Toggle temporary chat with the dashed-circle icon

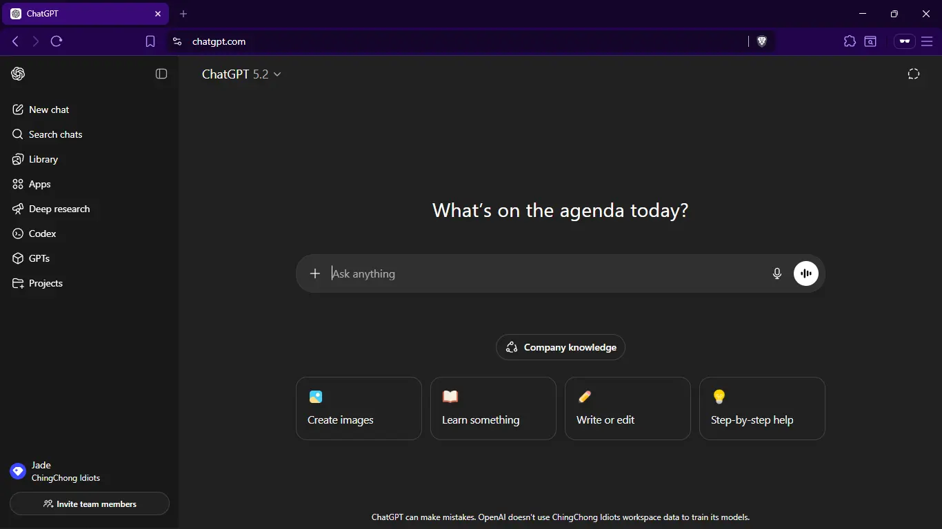914,74
